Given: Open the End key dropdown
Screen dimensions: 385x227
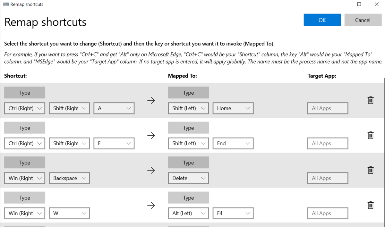Looking at the screenshot, I should point(233,143).
